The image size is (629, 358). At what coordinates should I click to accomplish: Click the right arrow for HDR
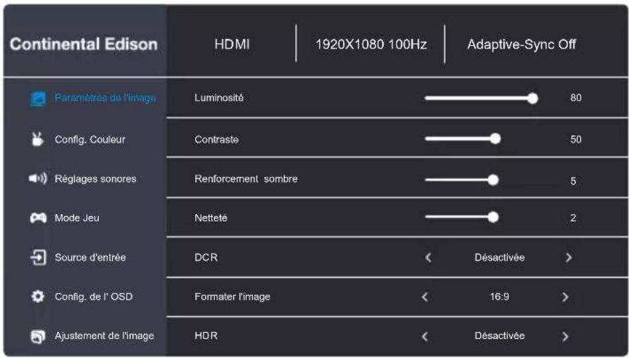tap(565, 336)
